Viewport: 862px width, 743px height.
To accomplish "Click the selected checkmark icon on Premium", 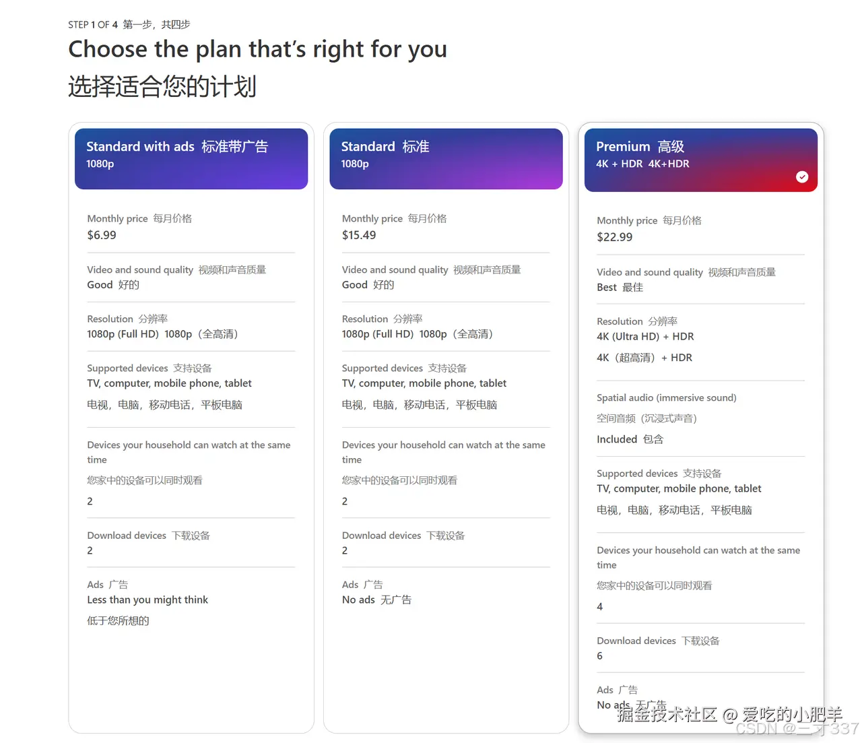I will coord(802,176).
